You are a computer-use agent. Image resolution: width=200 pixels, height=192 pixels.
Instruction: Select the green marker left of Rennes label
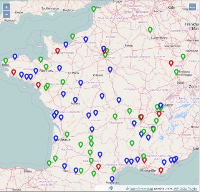point(46,67)
